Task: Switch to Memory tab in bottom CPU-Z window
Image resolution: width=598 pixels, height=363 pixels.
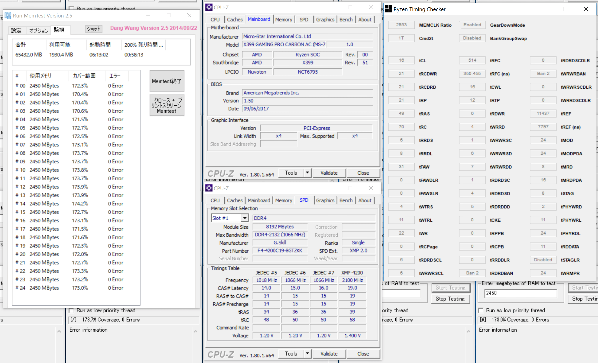Action: pos(284,200)
